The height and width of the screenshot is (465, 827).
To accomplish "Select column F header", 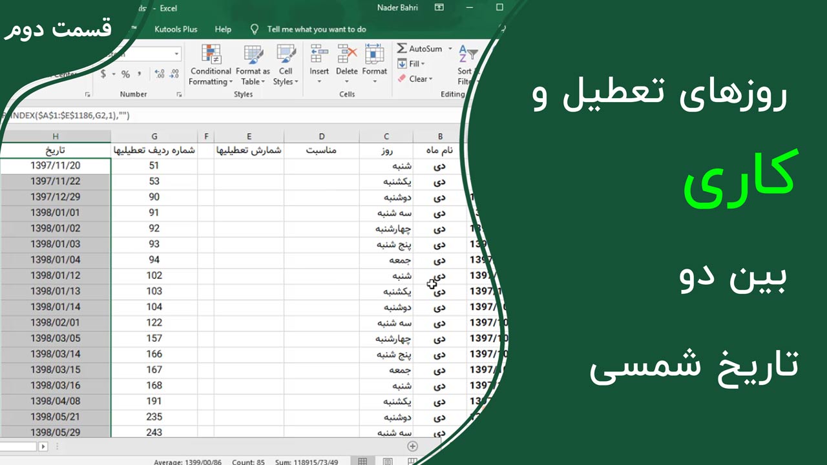I will (206, 136).
